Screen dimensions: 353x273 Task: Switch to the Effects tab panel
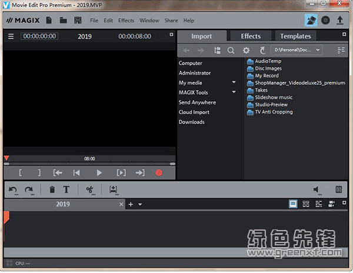coord(251,36)
